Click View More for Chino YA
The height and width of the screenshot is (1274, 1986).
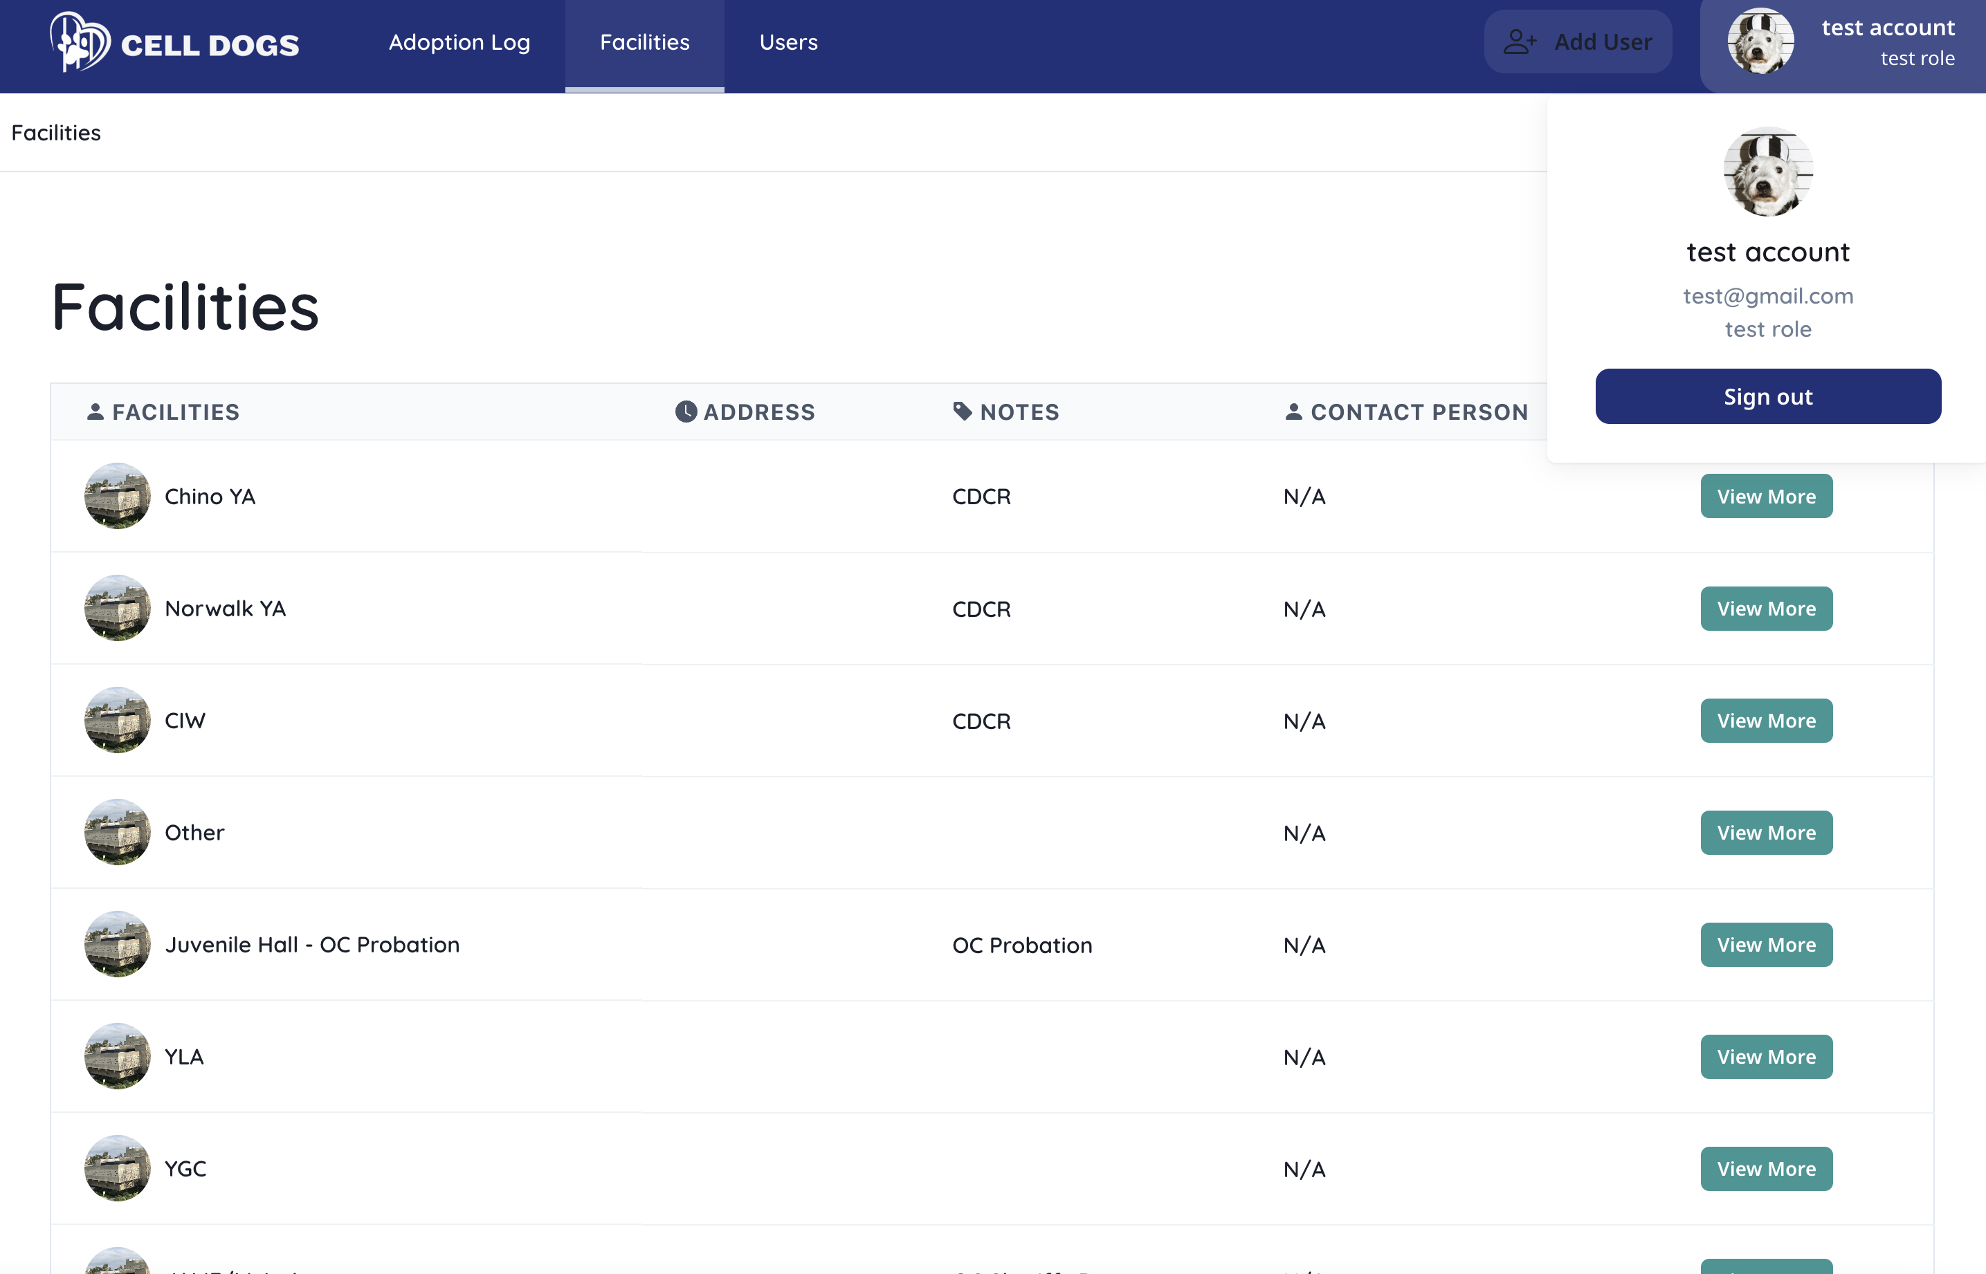1765,497
